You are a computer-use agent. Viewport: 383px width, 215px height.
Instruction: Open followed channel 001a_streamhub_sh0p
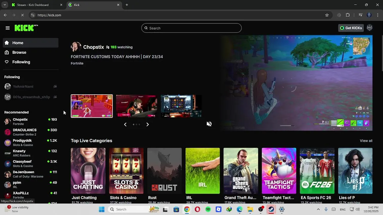31,97
